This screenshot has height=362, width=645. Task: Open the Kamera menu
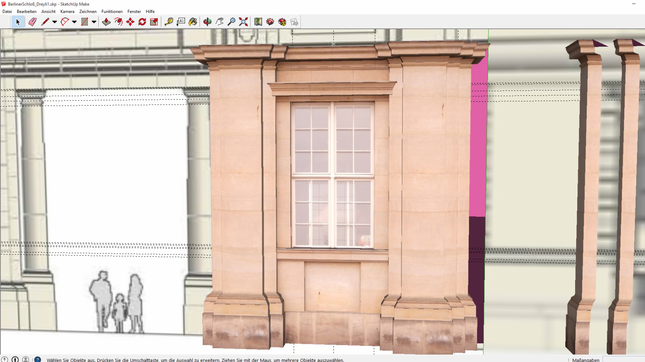(67, 11)
